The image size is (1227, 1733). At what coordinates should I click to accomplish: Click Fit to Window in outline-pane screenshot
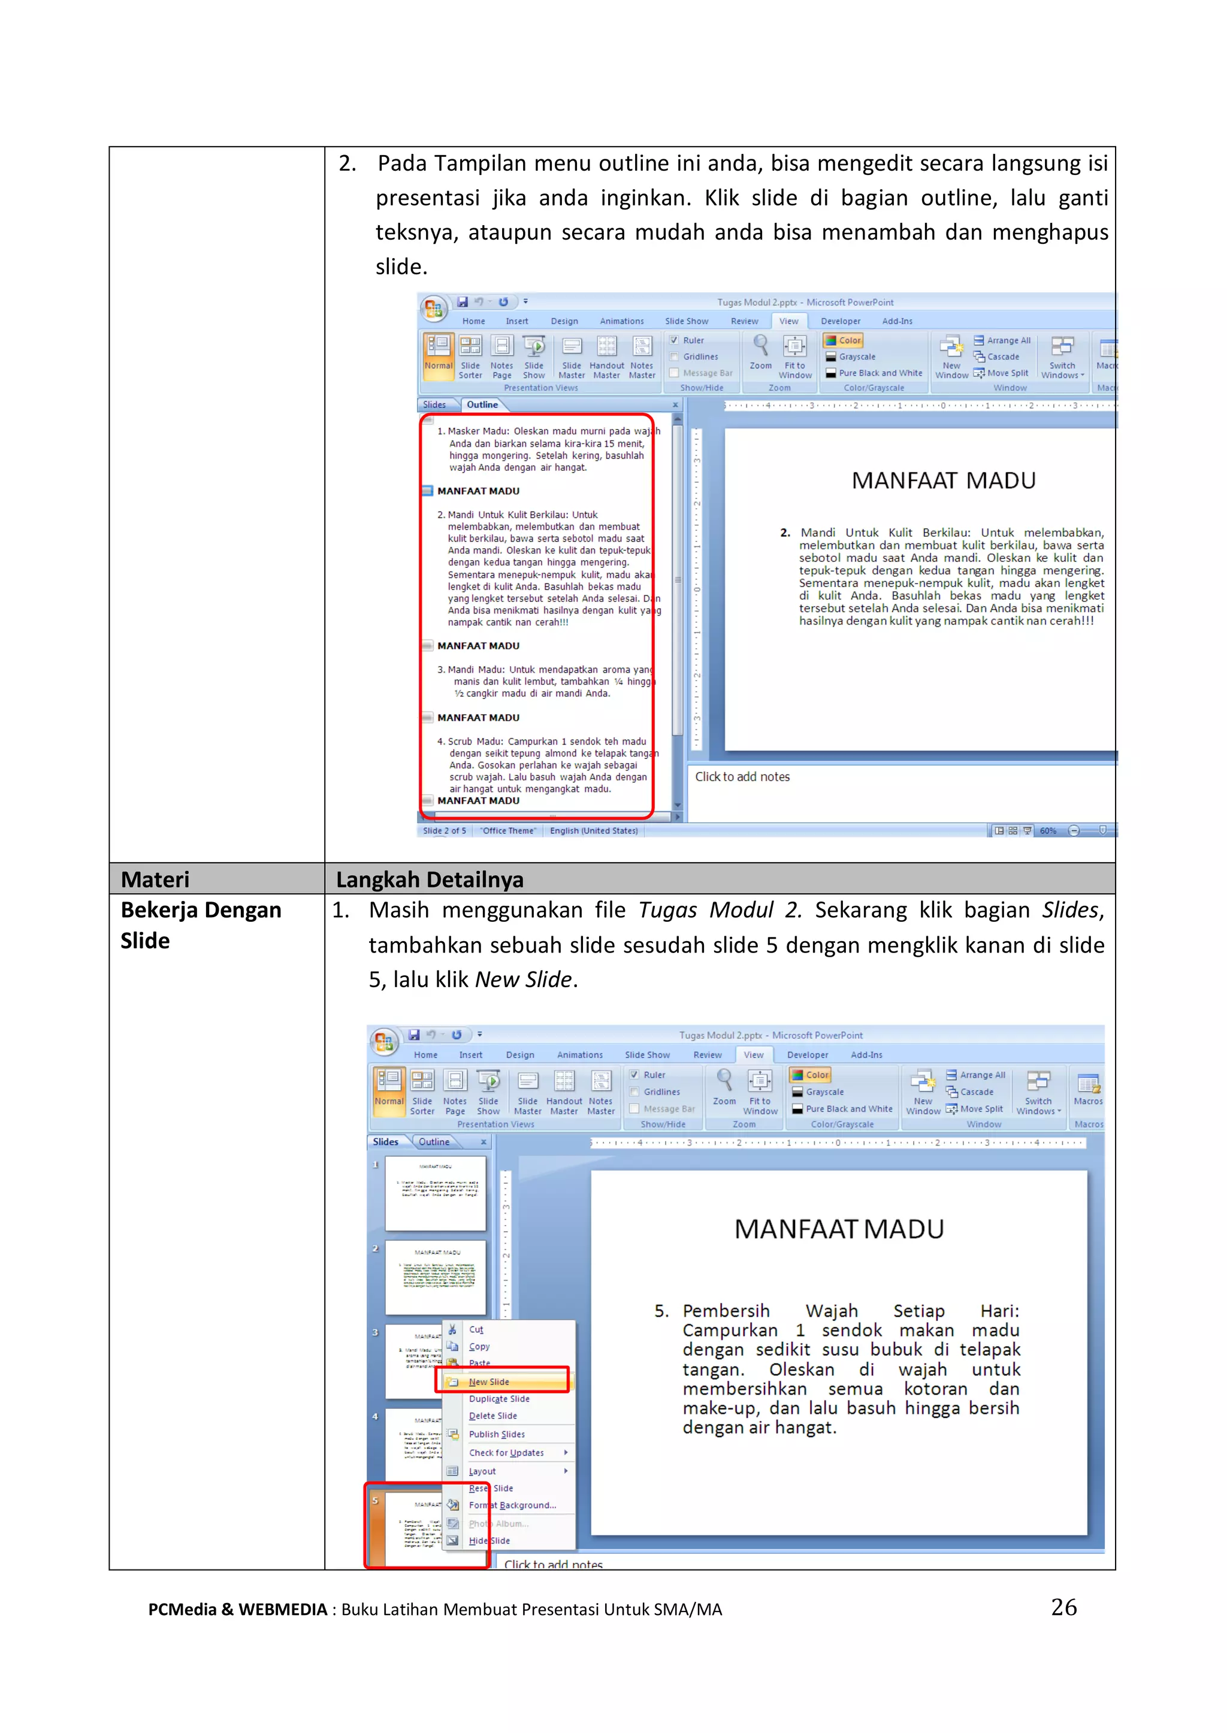[795, 356]
